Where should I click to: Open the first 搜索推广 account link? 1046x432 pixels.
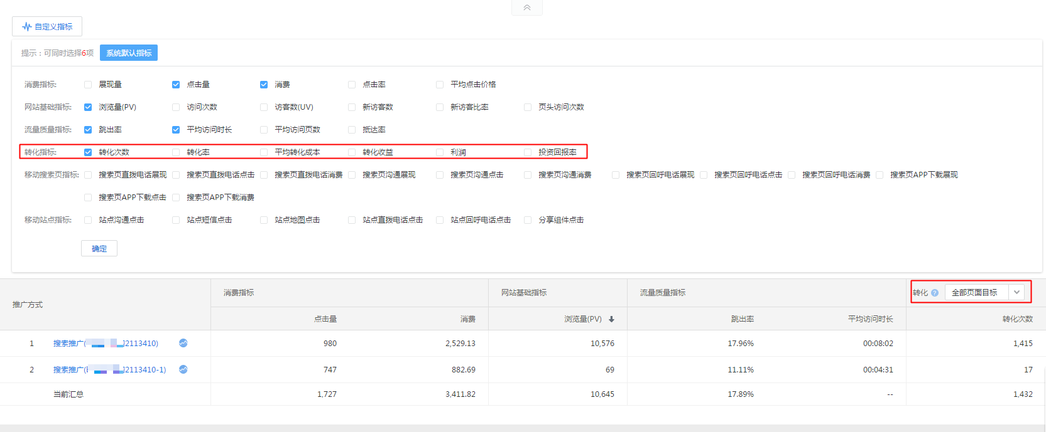pyautogui.click(x=106, y=343)
